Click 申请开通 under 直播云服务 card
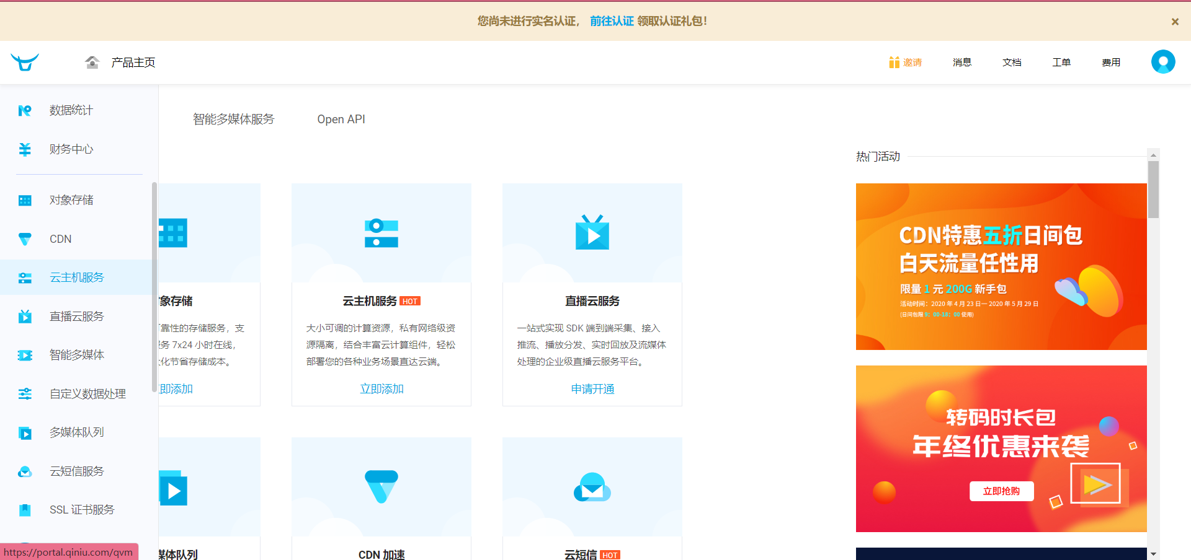This screenshot has height=560, width=1191. coord(592,389)
